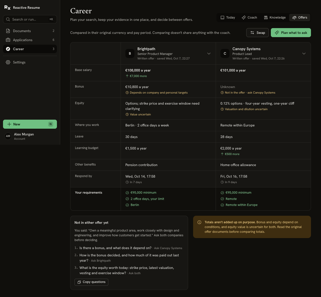This screenshot has height=297, width=321.
Task: Go to Applications in the sidebar
Action: point(30,40)
